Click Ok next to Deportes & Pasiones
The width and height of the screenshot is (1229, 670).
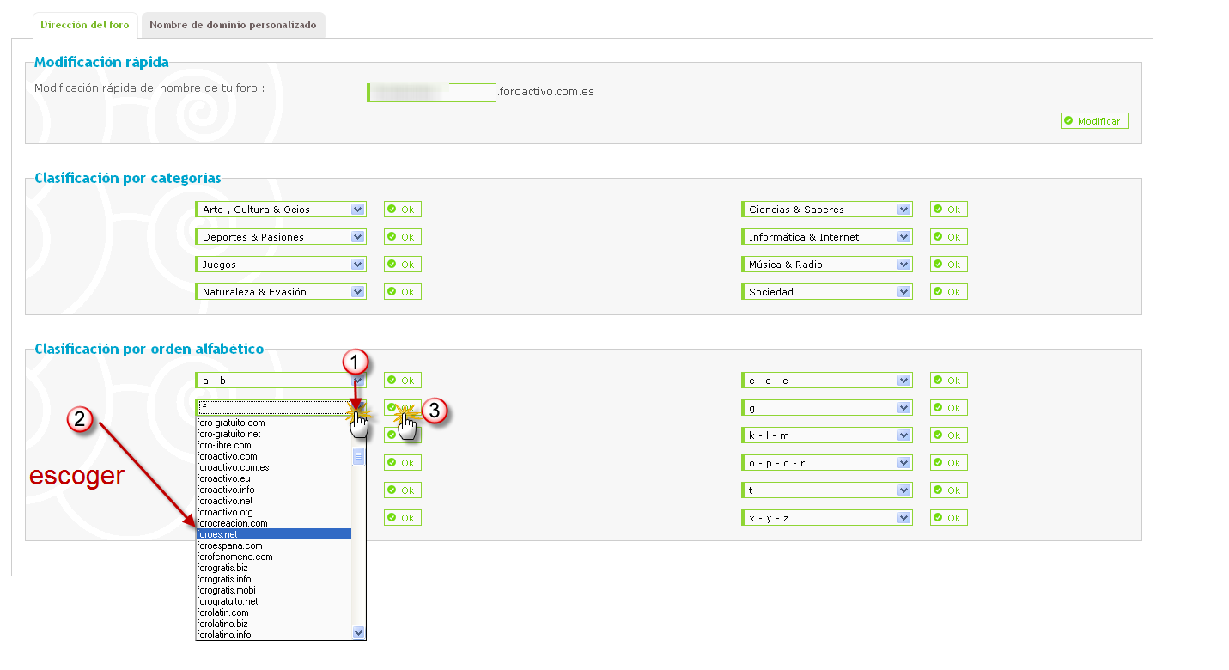click(x=402, y=237)
